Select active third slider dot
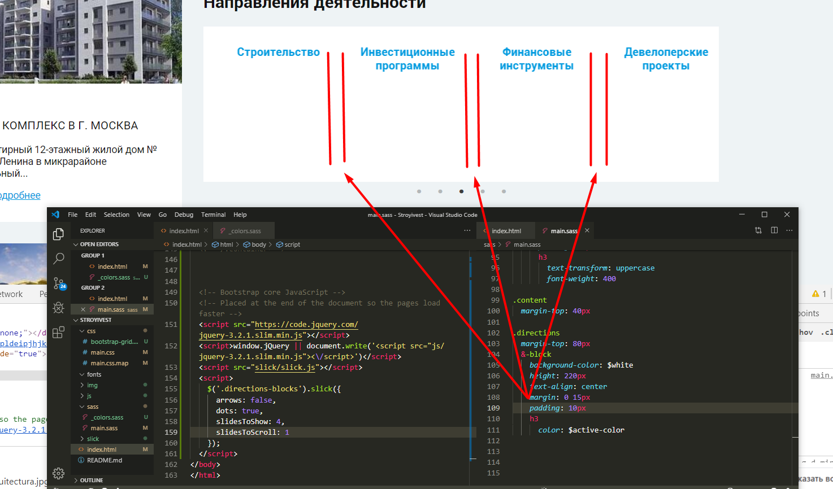Screen dimensions: 833x489 462,191
